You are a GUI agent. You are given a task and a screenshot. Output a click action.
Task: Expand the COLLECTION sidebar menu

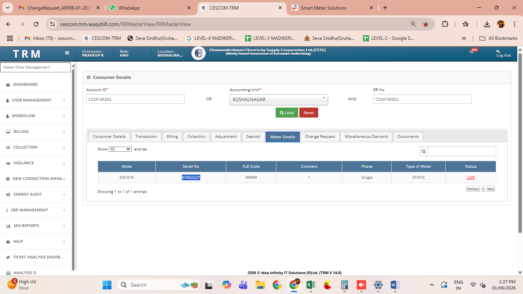click(x=35, y=147)
